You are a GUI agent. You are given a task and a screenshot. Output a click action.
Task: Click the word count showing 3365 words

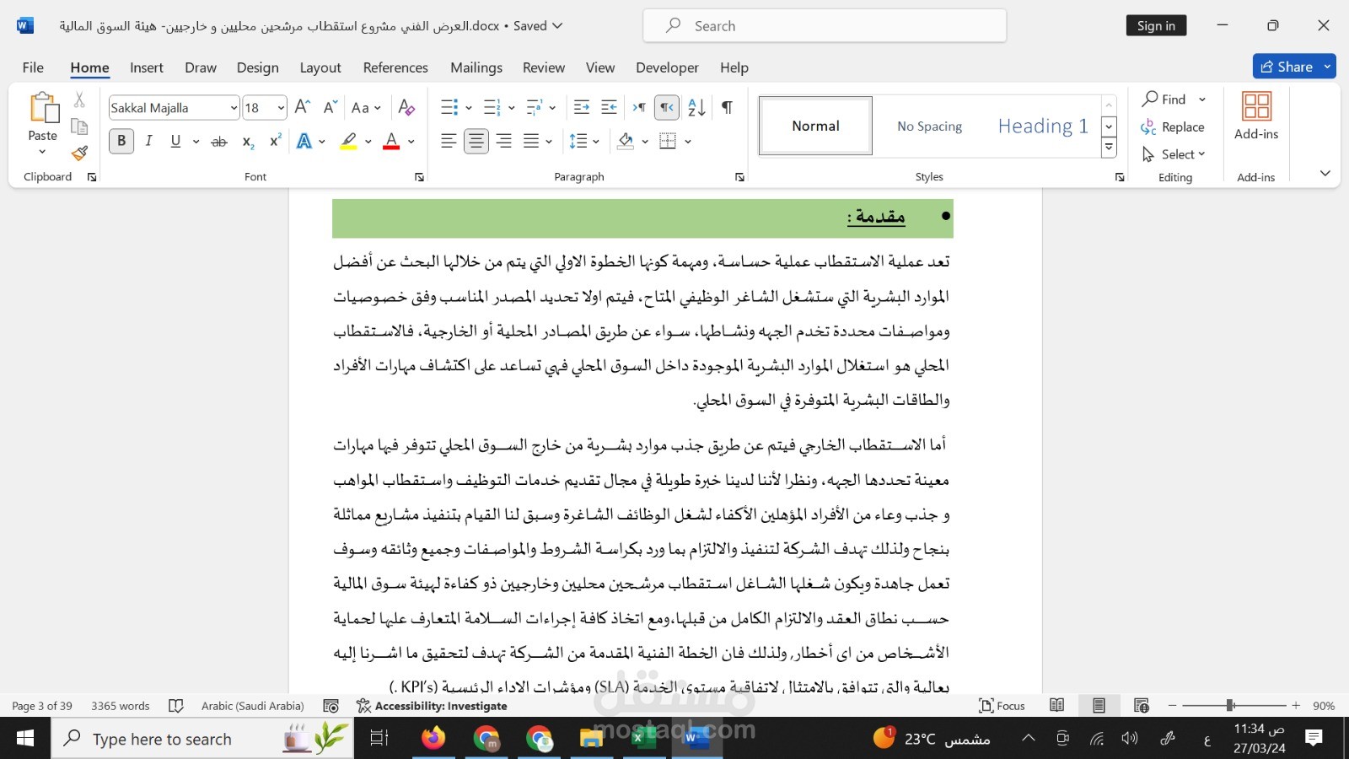coord(121,706)
